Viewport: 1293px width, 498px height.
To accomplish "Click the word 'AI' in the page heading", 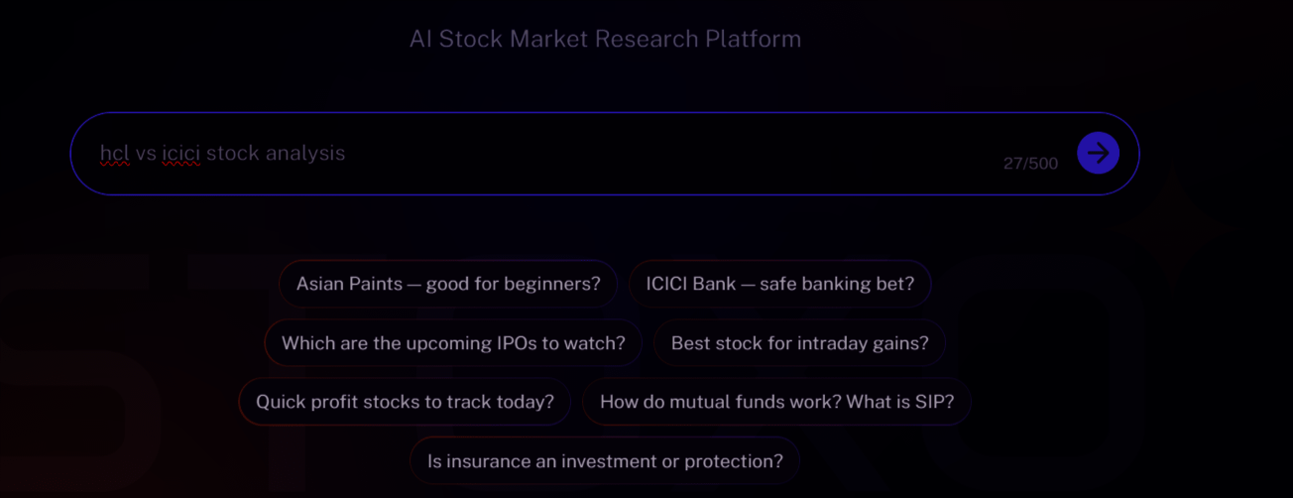I will tap(420, 40).
